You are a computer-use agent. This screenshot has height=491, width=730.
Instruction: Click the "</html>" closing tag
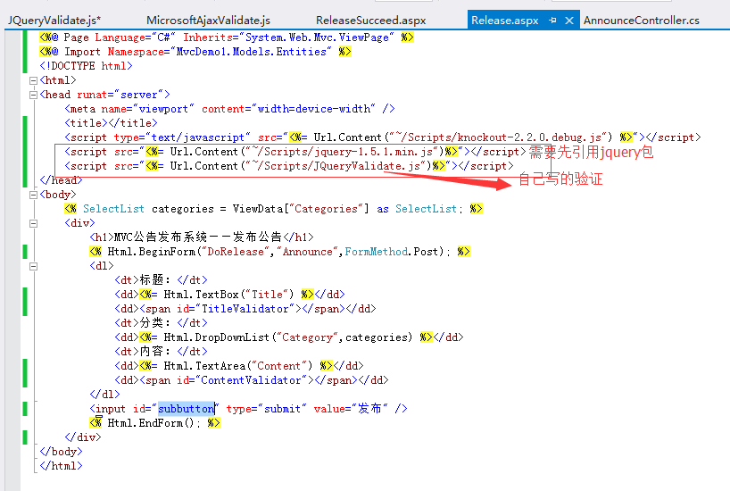(61, 466)
